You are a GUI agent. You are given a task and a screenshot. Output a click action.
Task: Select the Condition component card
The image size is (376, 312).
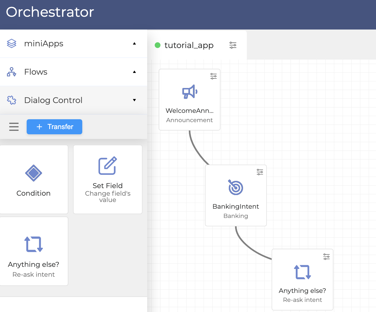pyautogui.click(x=34, y=179)
